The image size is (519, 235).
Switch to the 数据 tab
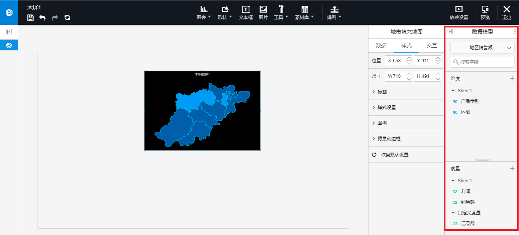[381, 45]
